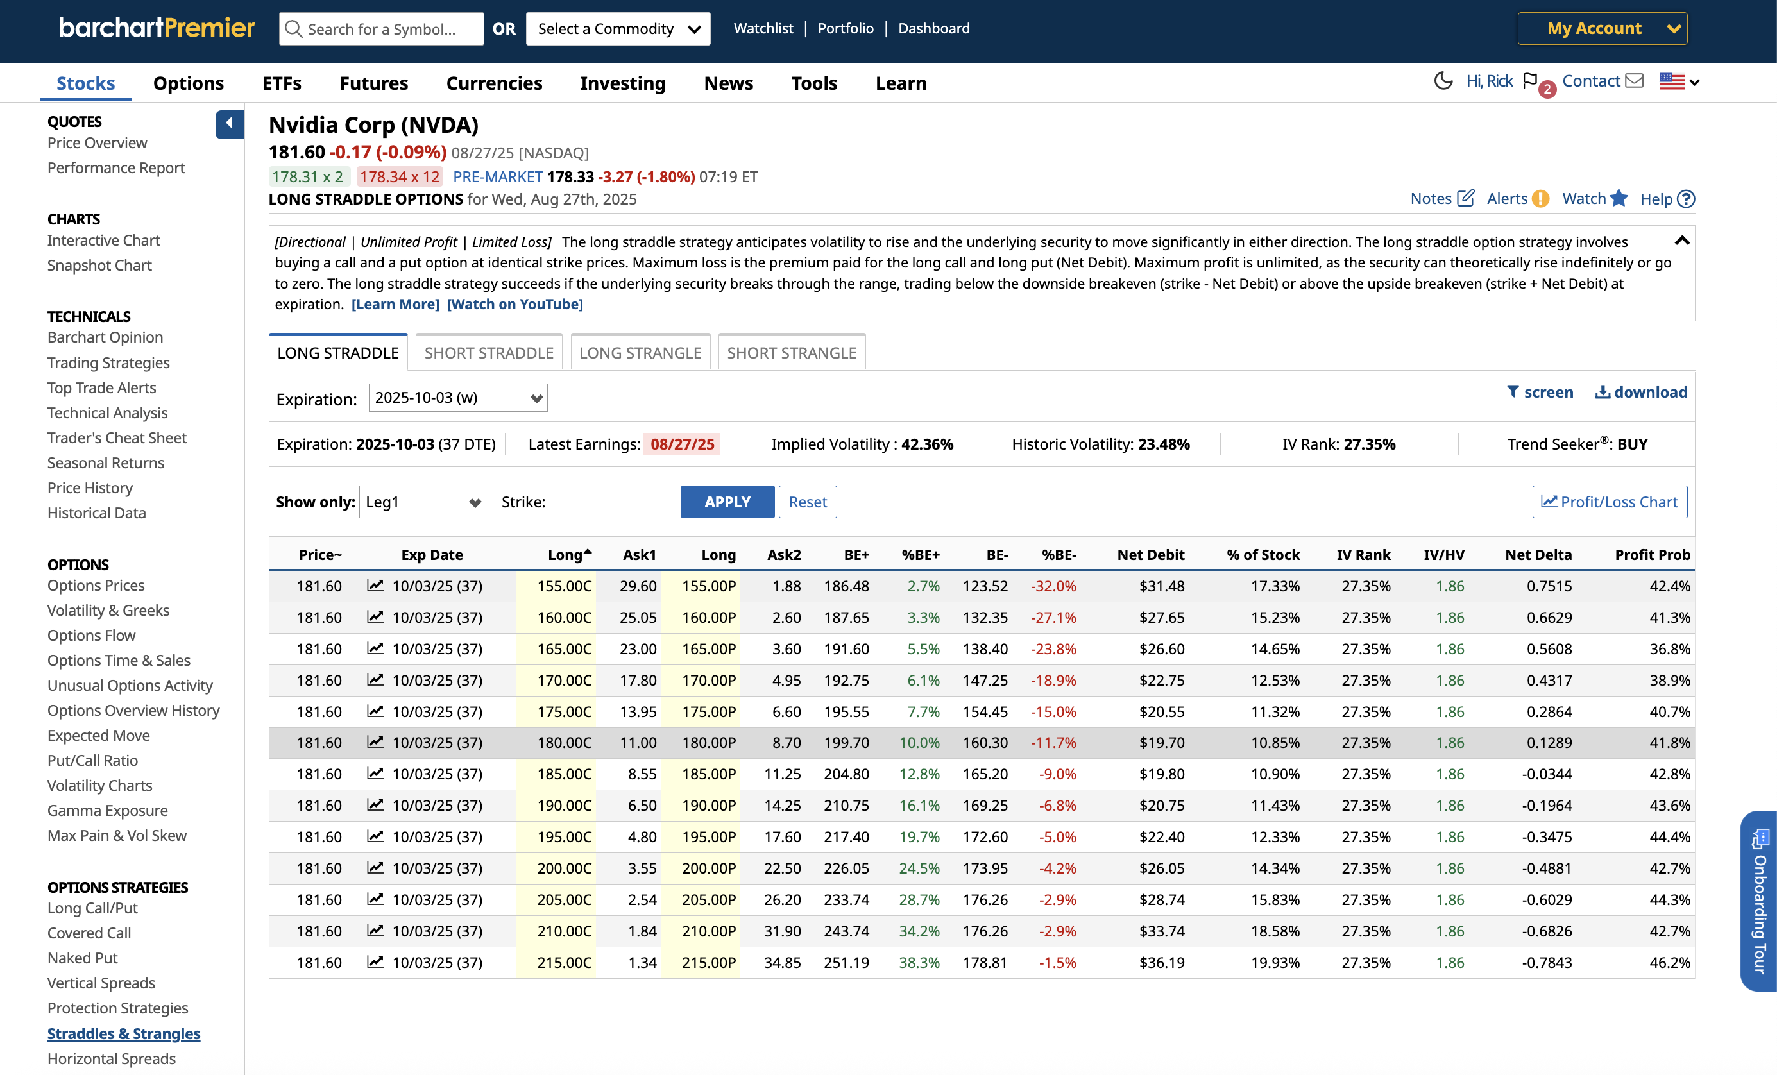Click chart icon in 160.00C row
Screen dimensions: 1777x1075
pos(375,616)
